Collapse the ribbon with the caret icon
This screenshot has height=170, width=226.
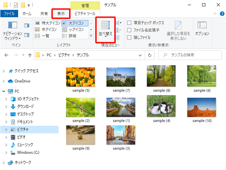click(x=215, y=14)
